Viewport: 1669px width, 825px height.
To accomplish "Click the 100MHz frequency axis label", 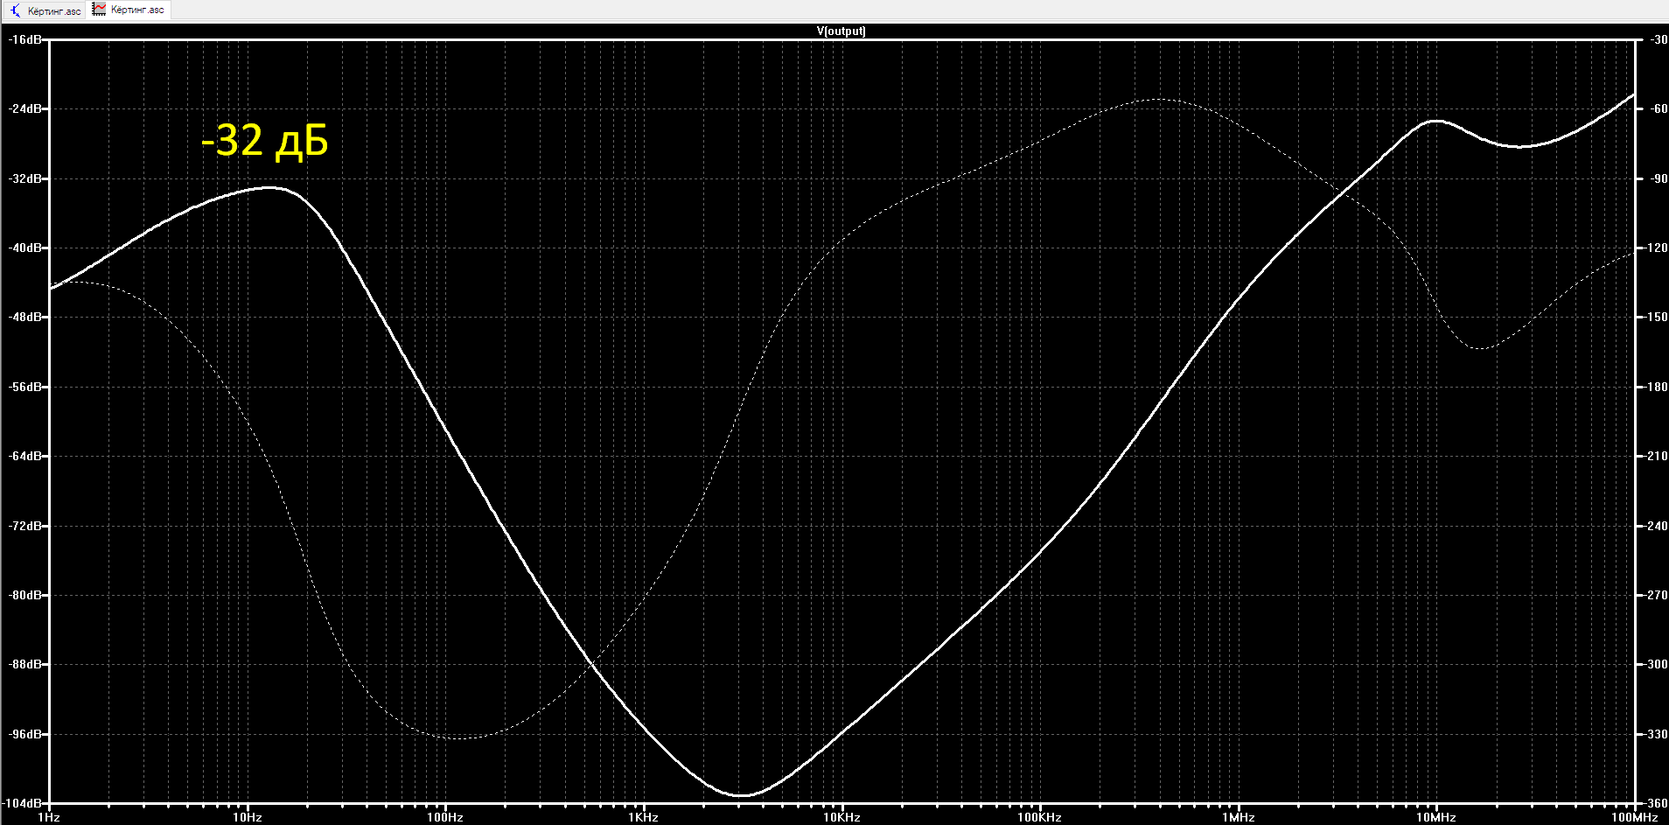I will point(1634,817).
